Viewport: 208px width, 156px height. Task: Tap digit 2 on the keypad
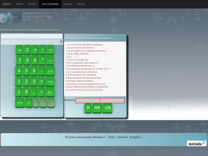click(x=26, y=81)
